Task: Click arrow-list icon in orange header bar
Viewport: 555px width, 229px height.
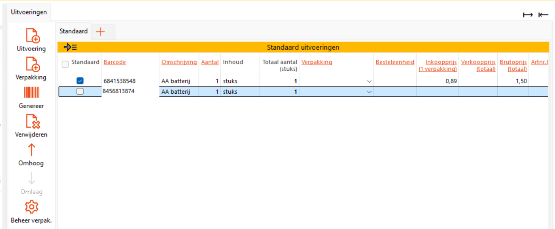Action: [70, 47]
